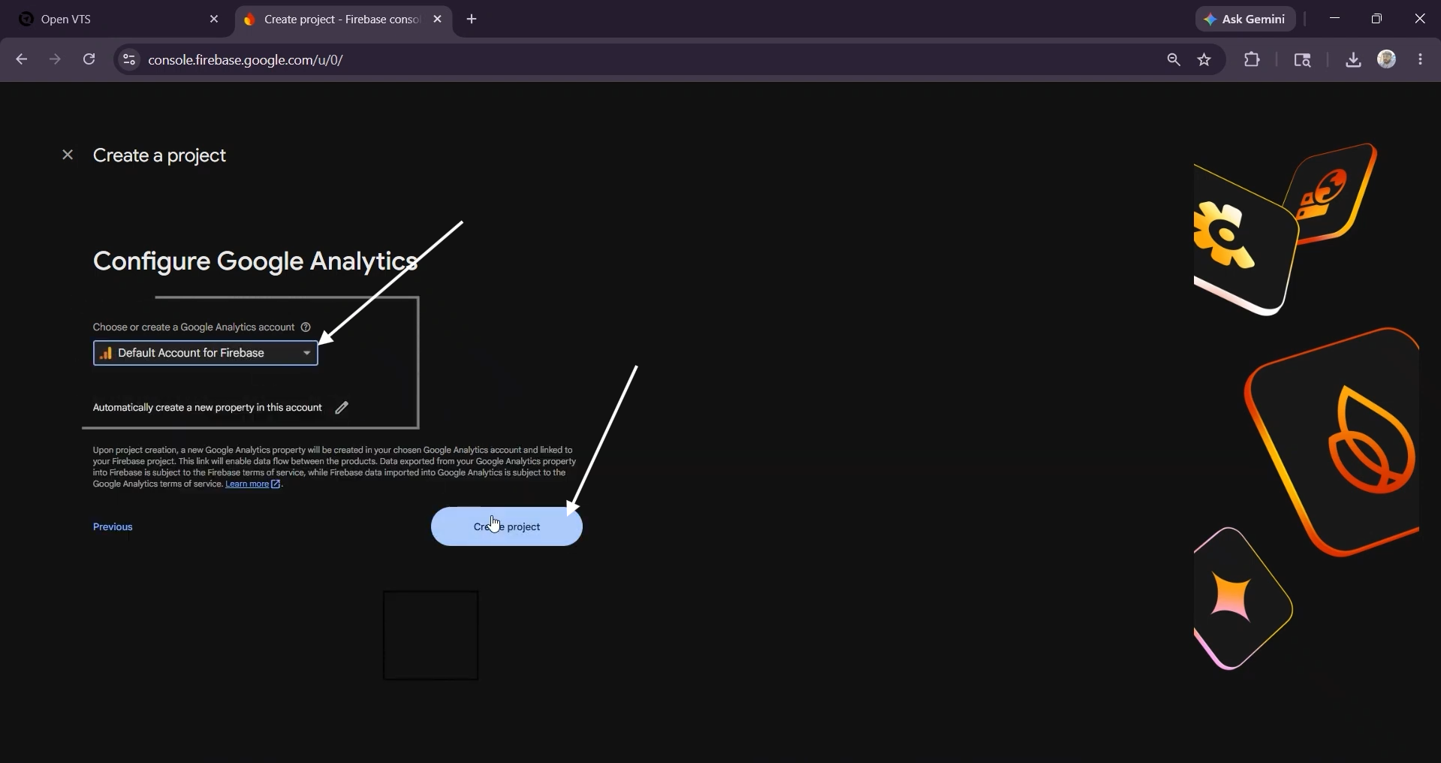Viewport: 1441px width, 763px height.
Task: Show browser downloads
Action: click(1353, 60)
